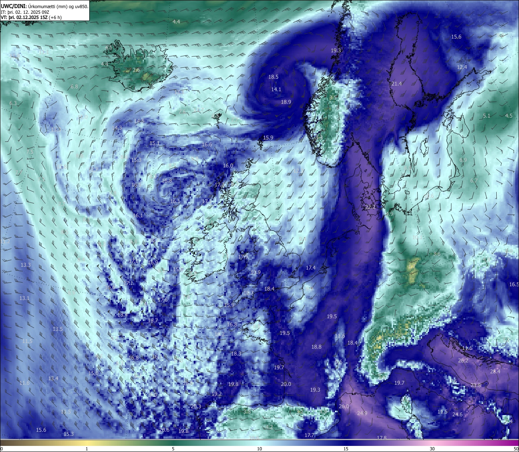The image size is (519, 452).
Task: Click the '6.8' value southwest of Iceland
Action: 74,86
